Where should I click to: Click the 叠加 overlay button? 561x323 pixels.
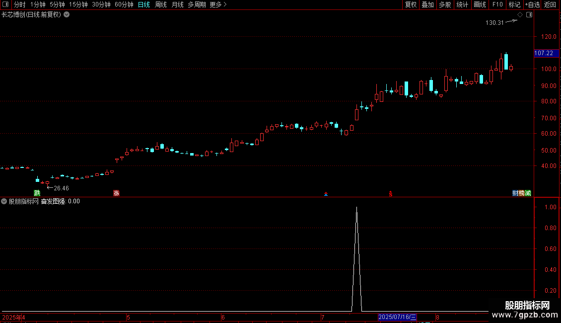click(427, 4)
